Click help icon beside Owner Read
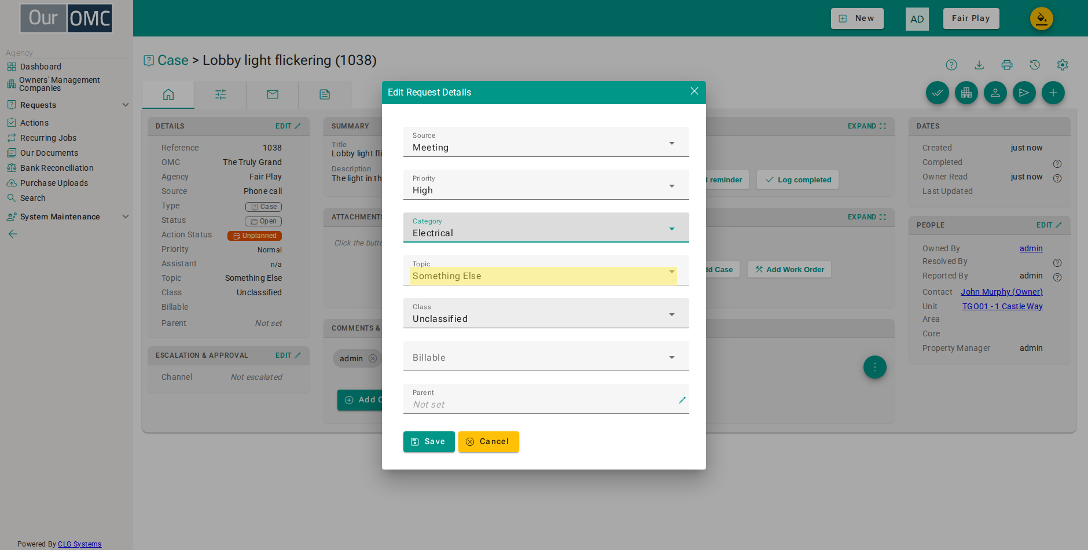The height and width of the screenshot is (550, 1088). 1057,178
